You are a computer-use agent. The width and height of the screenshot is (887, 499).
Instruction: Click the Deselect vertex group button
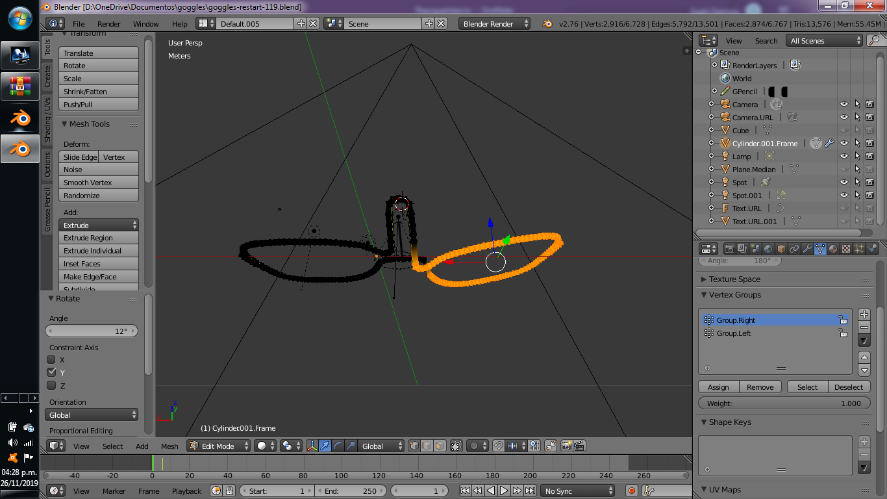[x=849, y=387]
